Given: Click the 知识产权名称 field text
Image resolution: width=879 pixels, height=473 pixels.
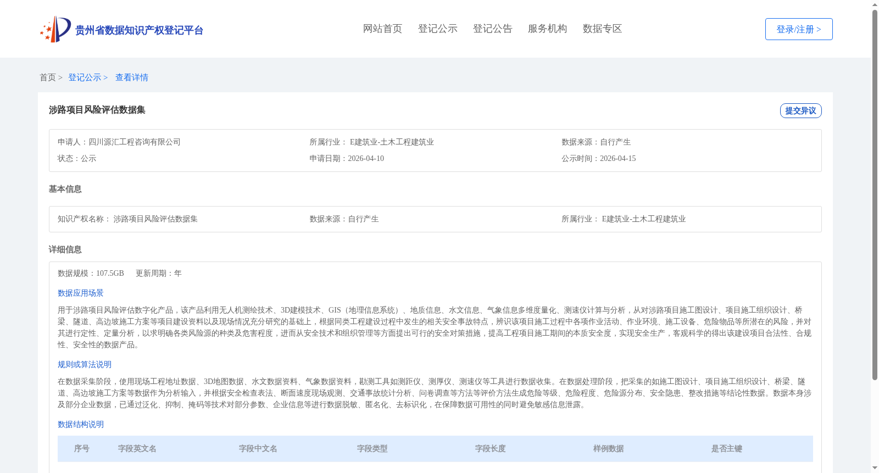Looking at the screenshot, I should 127,219.
